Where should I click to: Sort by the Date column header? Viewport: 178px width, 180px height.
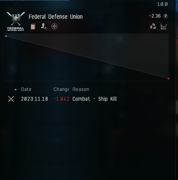(x=26, y=89)
